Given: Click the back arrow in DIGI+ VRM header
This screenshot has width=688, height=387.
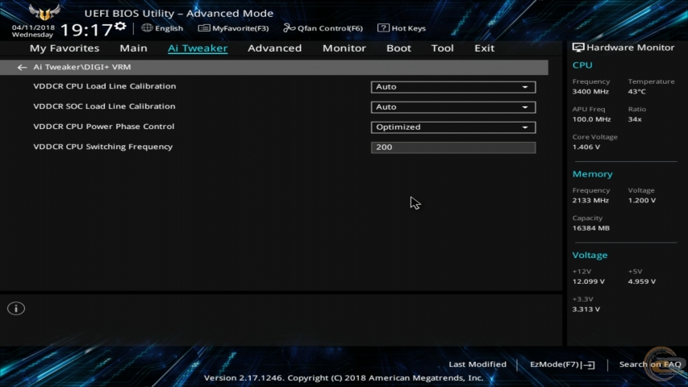Looking at the screenshot, I should (22, 67).
